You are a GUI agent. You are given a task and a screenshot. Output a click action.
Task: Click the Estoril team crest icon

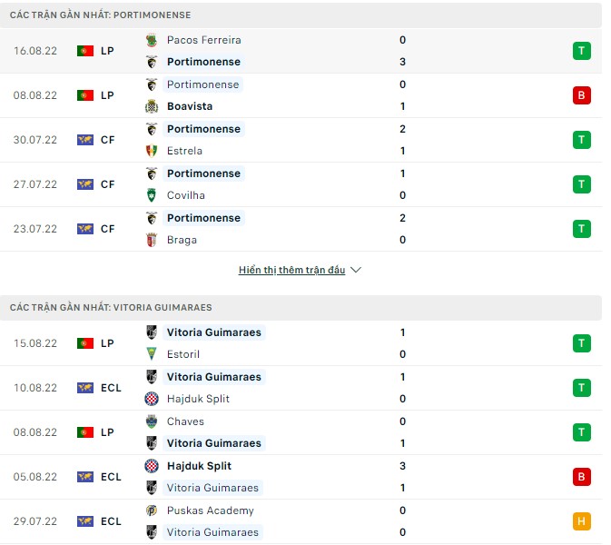[152, 354]
